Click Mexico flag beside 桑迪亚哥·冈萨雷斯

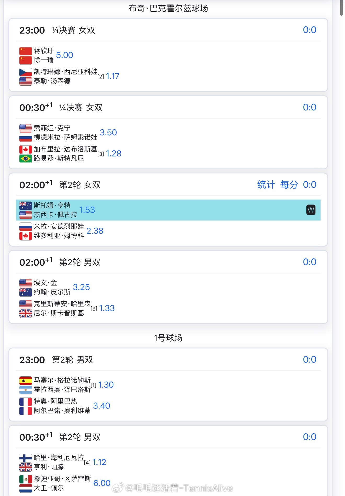pyautogui.click(x=25, y=479)
